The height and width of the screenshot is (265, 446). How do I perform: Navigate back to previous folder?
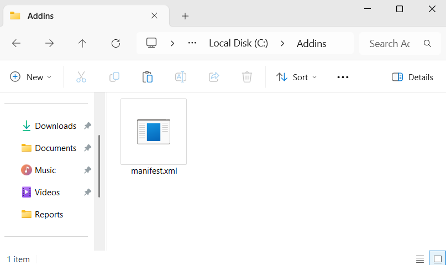(x=16, y=43)
